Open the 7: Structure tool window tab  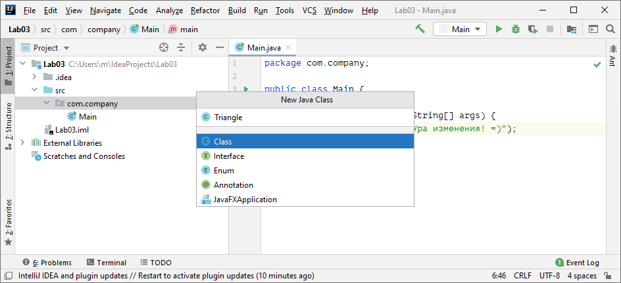(8, 127)
